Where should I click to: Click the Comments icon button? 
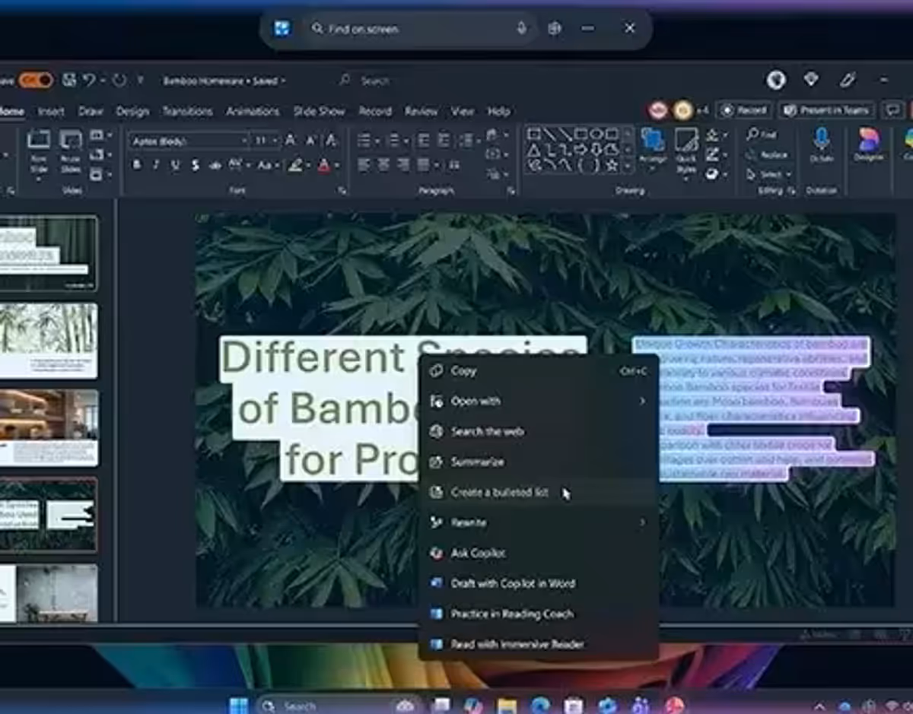click(892, 111)
